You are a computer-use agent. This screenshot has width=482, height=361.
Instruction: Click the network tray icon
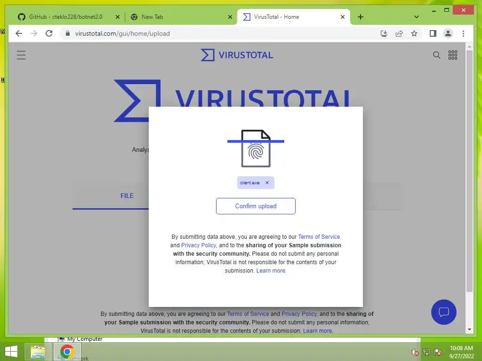click(426, 352)
